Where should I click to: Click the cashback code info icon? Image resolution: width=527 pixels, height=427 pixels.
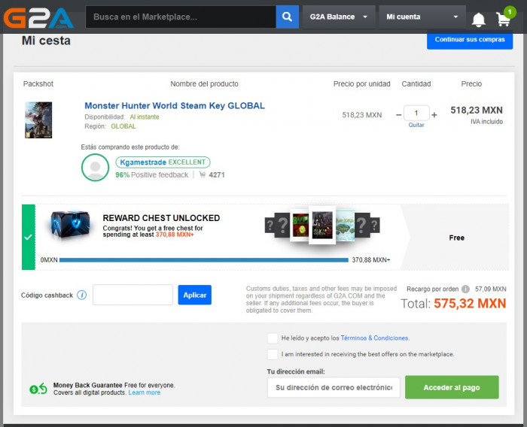pyautogui.click(x=81, y=295)
